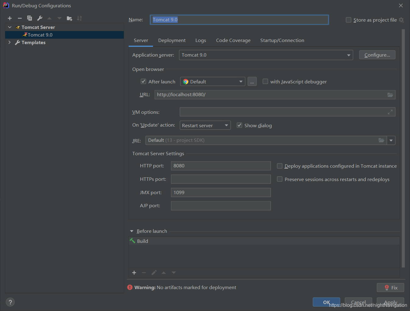Add before-launch task with plus icon
Screen dimensions: 410x311
(134, 273)
